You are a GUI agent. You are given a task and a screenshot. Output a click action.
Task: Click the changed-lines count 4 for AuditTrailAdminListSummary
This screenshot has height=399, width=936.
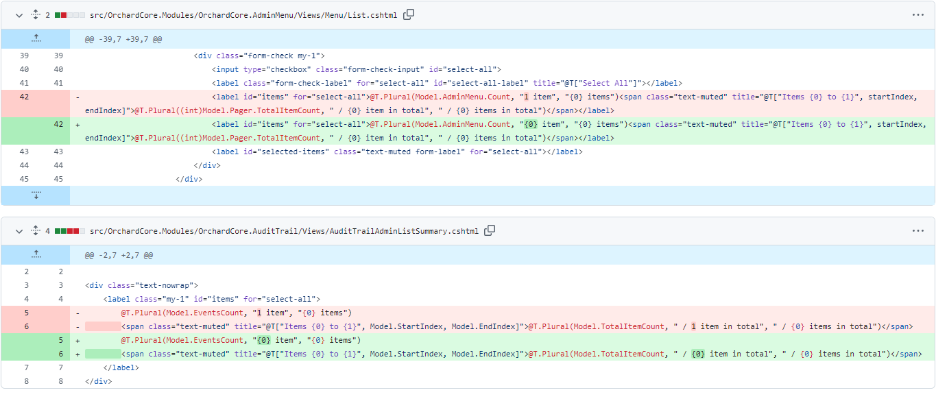point(48,231)
